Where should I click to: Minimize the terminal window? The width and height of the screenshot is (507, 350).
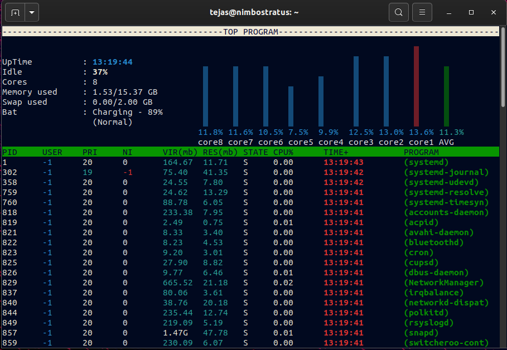tap(449, 13)
